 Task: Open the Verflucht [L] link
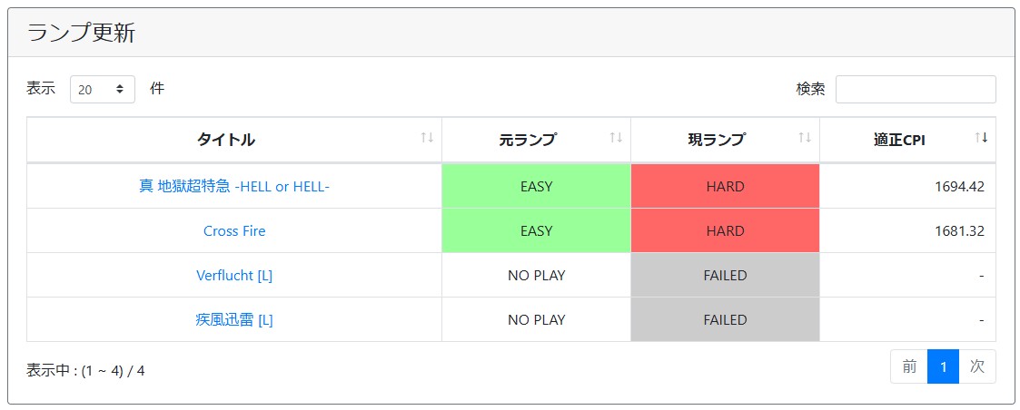[234, 276]
